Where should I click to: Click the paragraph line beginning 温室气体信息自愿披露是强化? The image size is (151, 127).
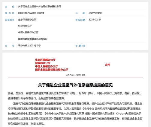click(78, 103)
